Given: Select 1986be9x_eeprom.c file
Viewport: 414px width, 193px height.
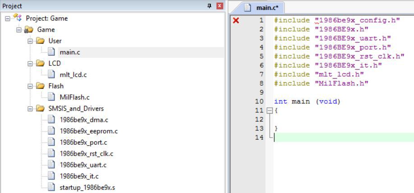Looking at the screenshot, I should pyautogui.click(x=89, y=131).
